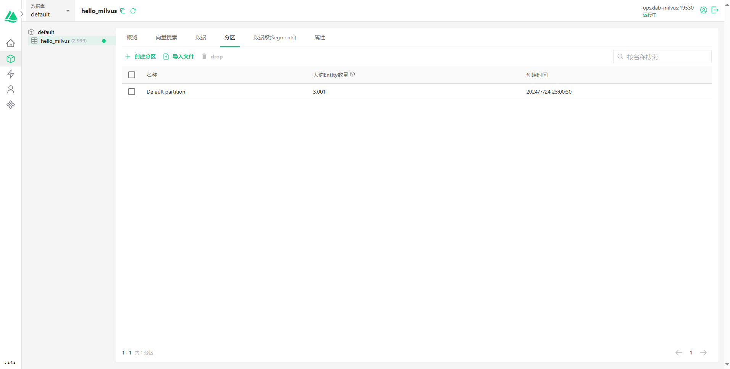Copy the hello_milvus collection name
Screen dimensions: 730x369
123,11
